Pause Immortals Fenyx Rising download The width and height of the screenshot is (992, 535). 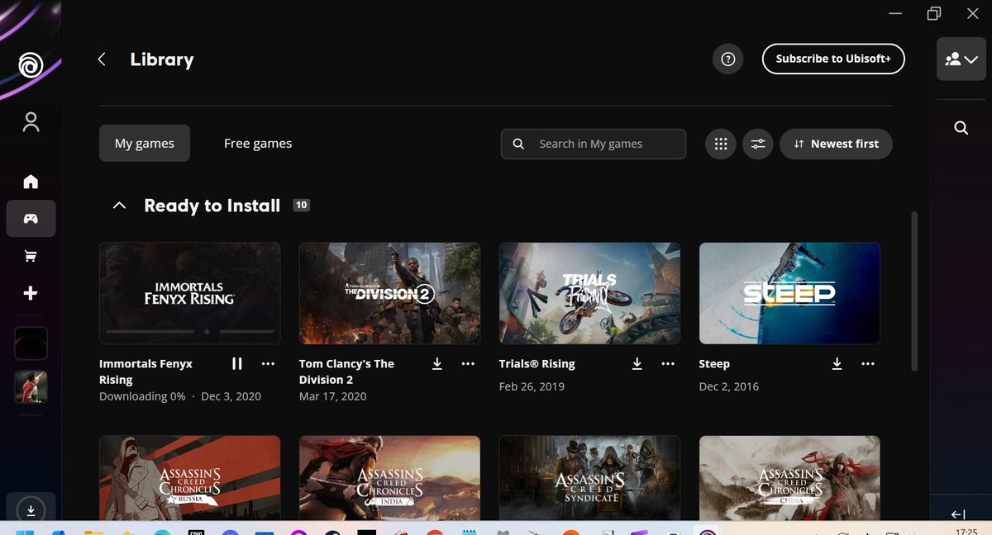[x=237, y=363]
